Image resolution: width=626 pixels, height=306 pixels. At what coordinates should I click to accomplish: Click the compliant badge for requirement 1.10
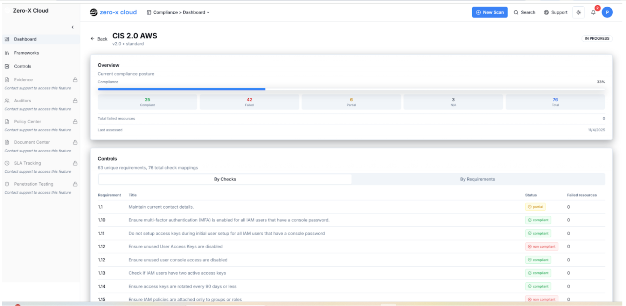point(538,220)
